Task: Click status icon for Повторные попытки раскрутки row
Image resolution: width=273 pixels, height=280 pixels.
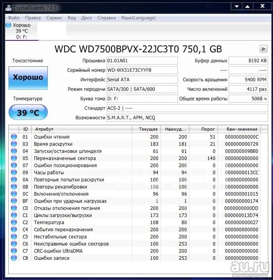Action: click(x=14, y=180)
